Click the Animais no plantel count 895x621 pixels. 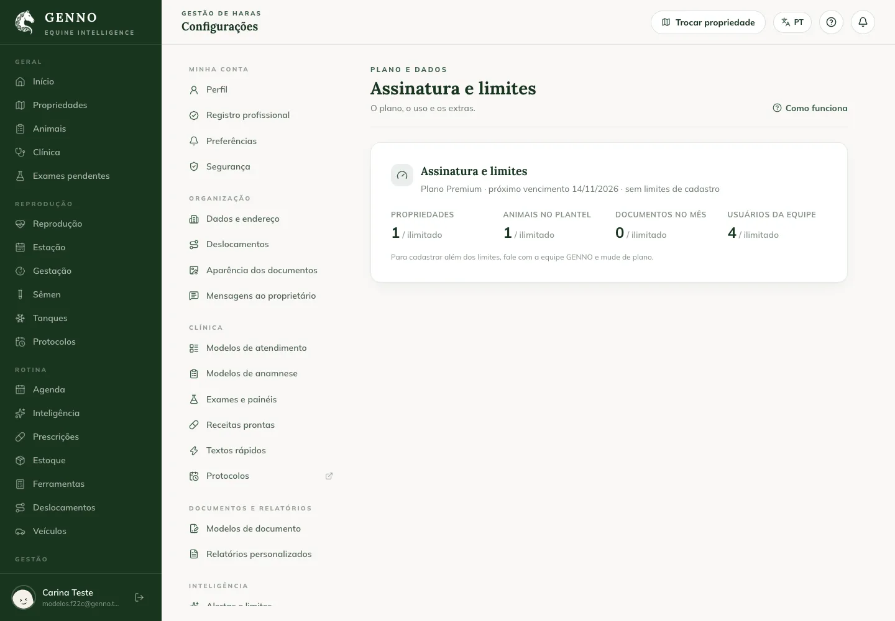tap(528, 233)
